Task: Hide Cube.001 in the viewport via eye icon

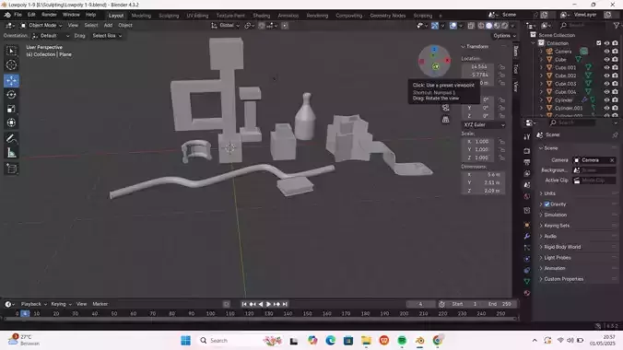Action: tap(606, 67)
